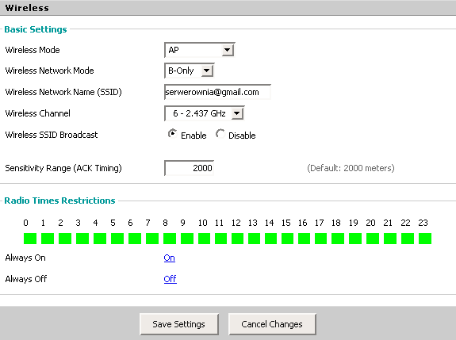This screenshot has height=340, width=456.
Task: Open the Wireless Channel dropdown
Action: [205, 113]
